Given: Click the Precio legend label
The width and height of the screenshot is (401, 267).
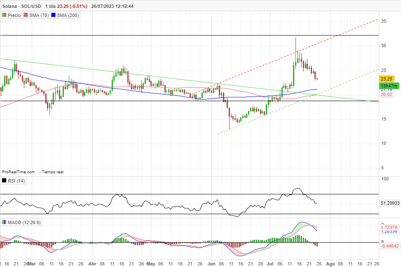Looking at the screenshot, I should click(14, 15).
